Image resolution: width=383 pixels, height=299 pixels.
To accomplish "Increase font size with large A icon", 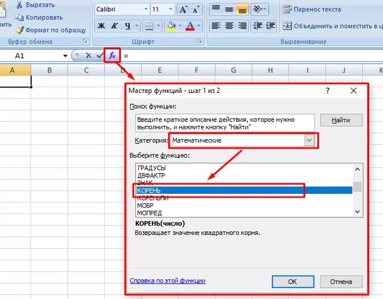I will [183, 10].
